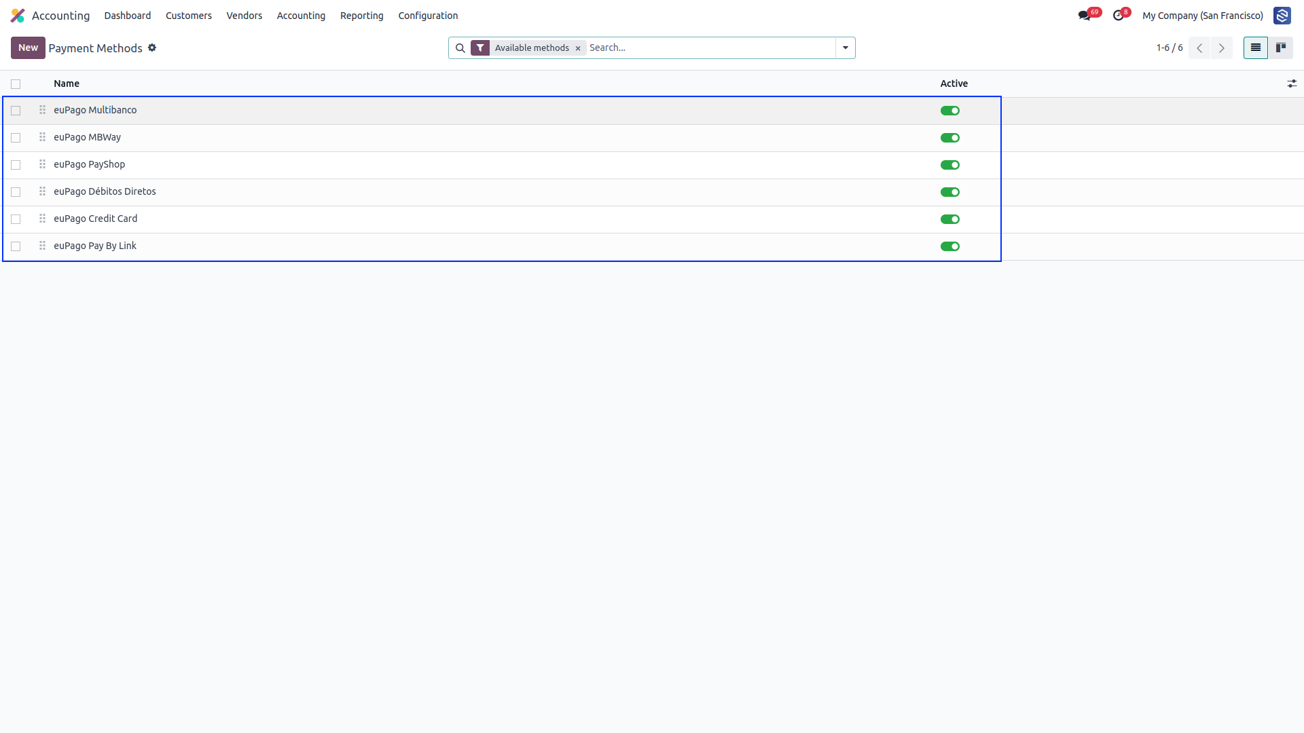Open the Dashboard menu
The height and width of the screenshot is (733, 1304).
128,16
